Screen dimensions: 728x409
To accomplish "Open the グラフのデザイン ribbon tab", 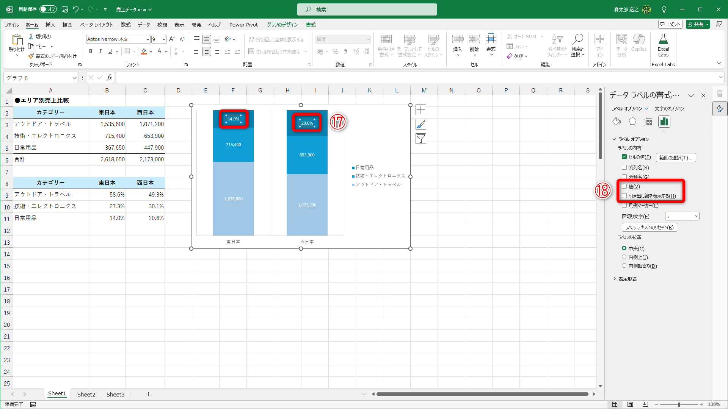I will [x=282, y=25].
